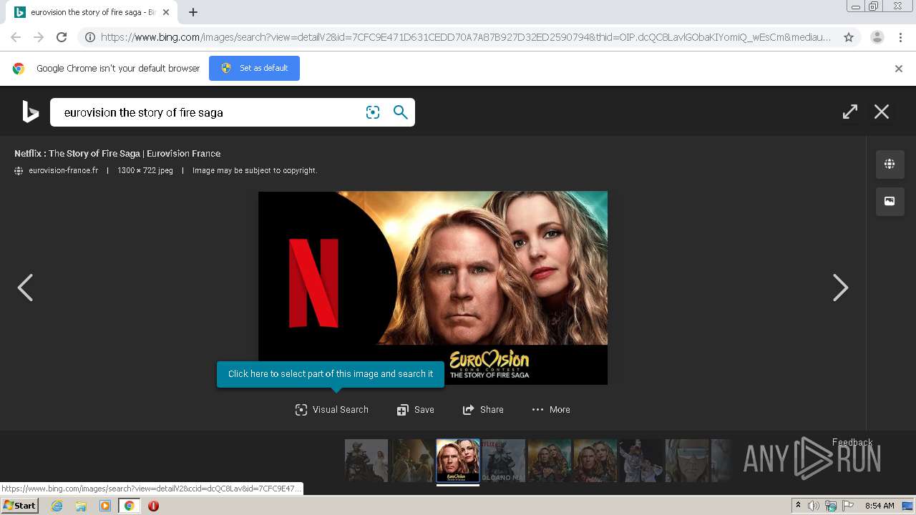View site information icon in address bar
Screen dimensions: 916x515
(x=90, y=37)
